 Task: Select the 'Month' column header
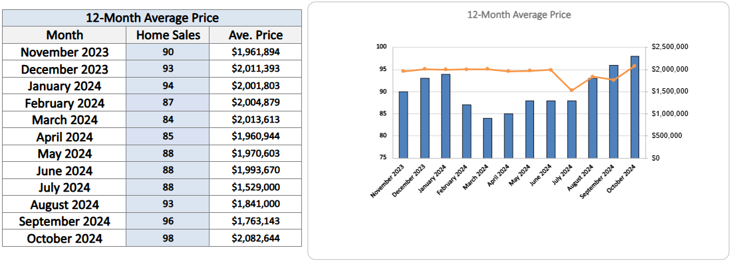[x=65, y=35]
